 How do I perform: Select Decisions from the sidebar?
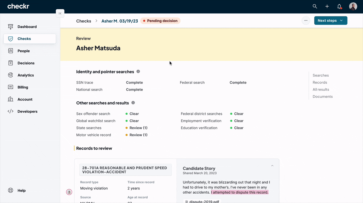26,63
